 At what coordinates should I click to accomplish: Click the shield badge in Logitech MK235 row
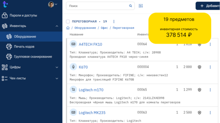199,112
